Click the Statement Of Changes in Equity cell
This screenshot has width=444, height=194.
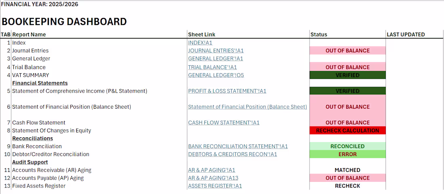(x=52, y=130)
